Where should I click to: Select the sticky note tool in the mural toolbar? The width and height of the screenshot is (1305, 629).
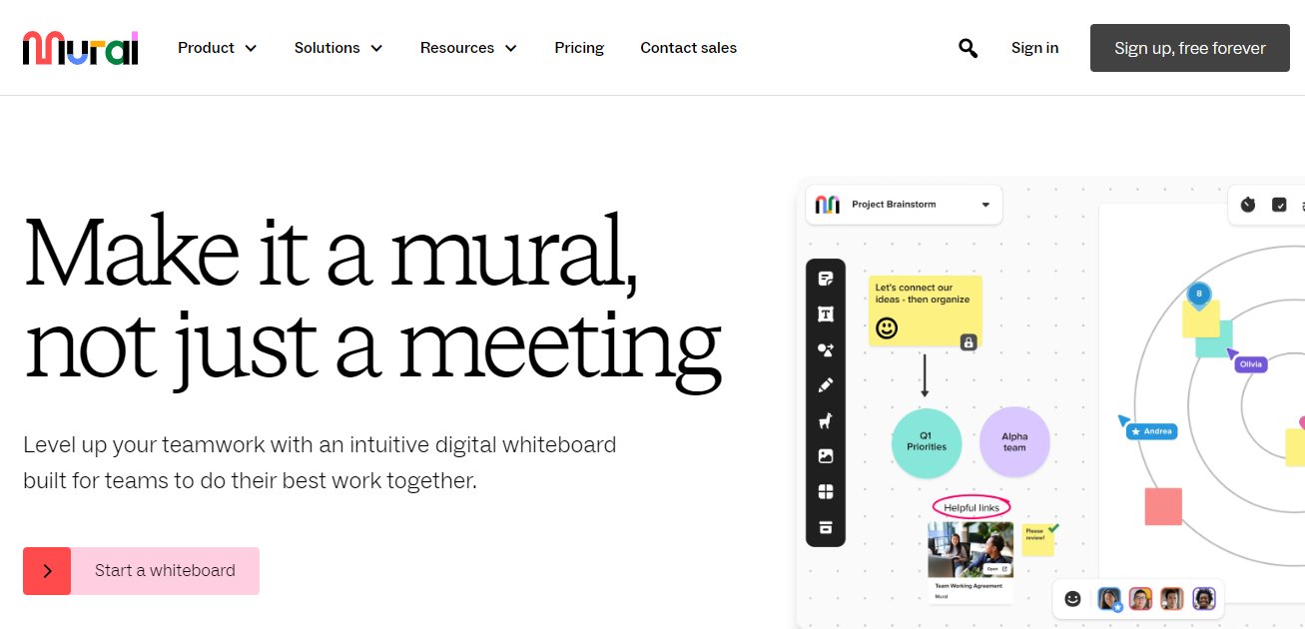click(x=826, y=279)
